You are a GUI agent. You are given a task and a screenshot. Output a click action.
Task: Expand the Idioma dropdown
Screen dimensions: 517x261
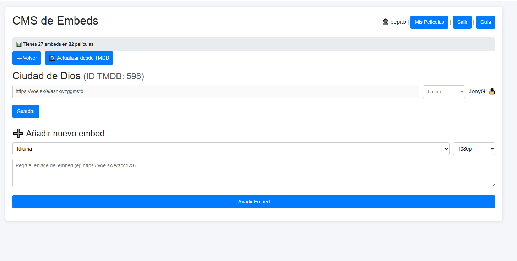pos(231,149)
